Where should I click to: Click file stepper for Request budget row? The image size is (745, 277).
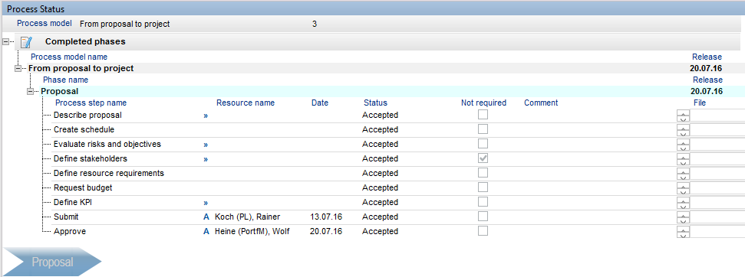point(683,188)
